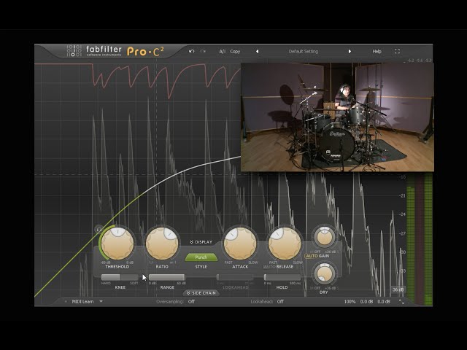
Task: Change Oversampling Off setting
Action: tap(191, 301)
